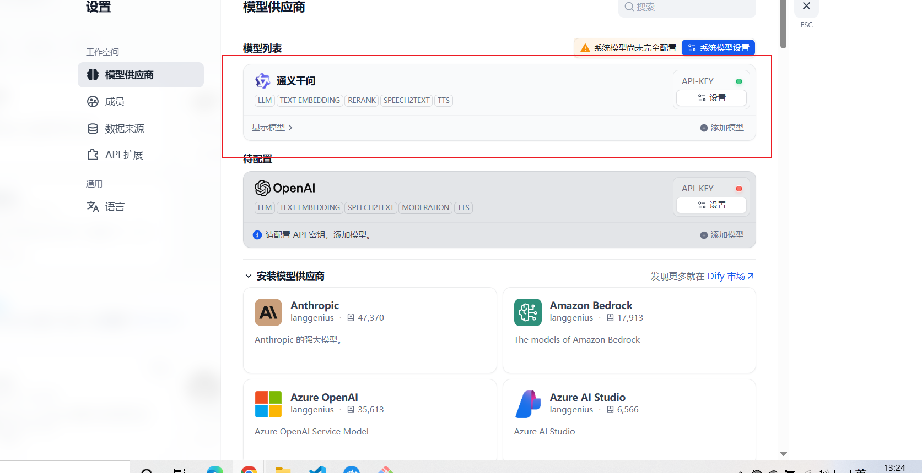Open 设置 for the 通义千问 API key

(711, 98)
